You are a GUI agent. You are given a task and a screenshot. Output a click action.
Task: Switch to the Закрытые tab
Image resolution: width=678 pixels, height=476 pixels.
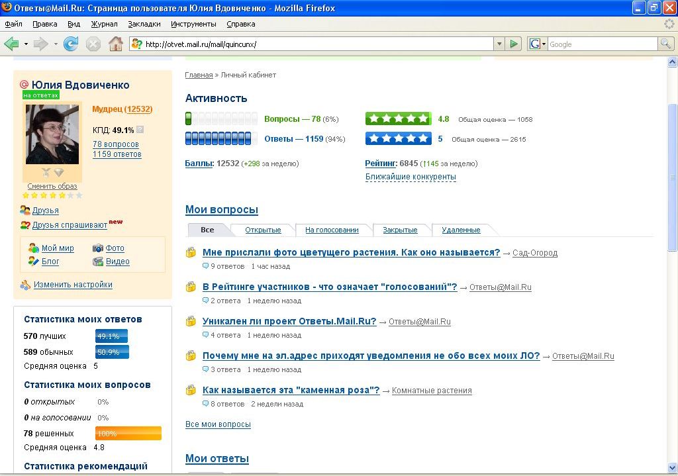point(400,230)
